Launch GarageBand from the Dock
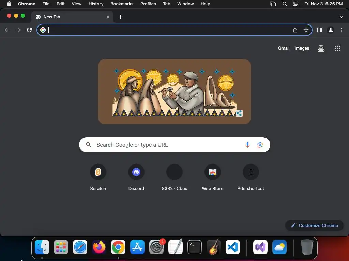 point(214,247)
